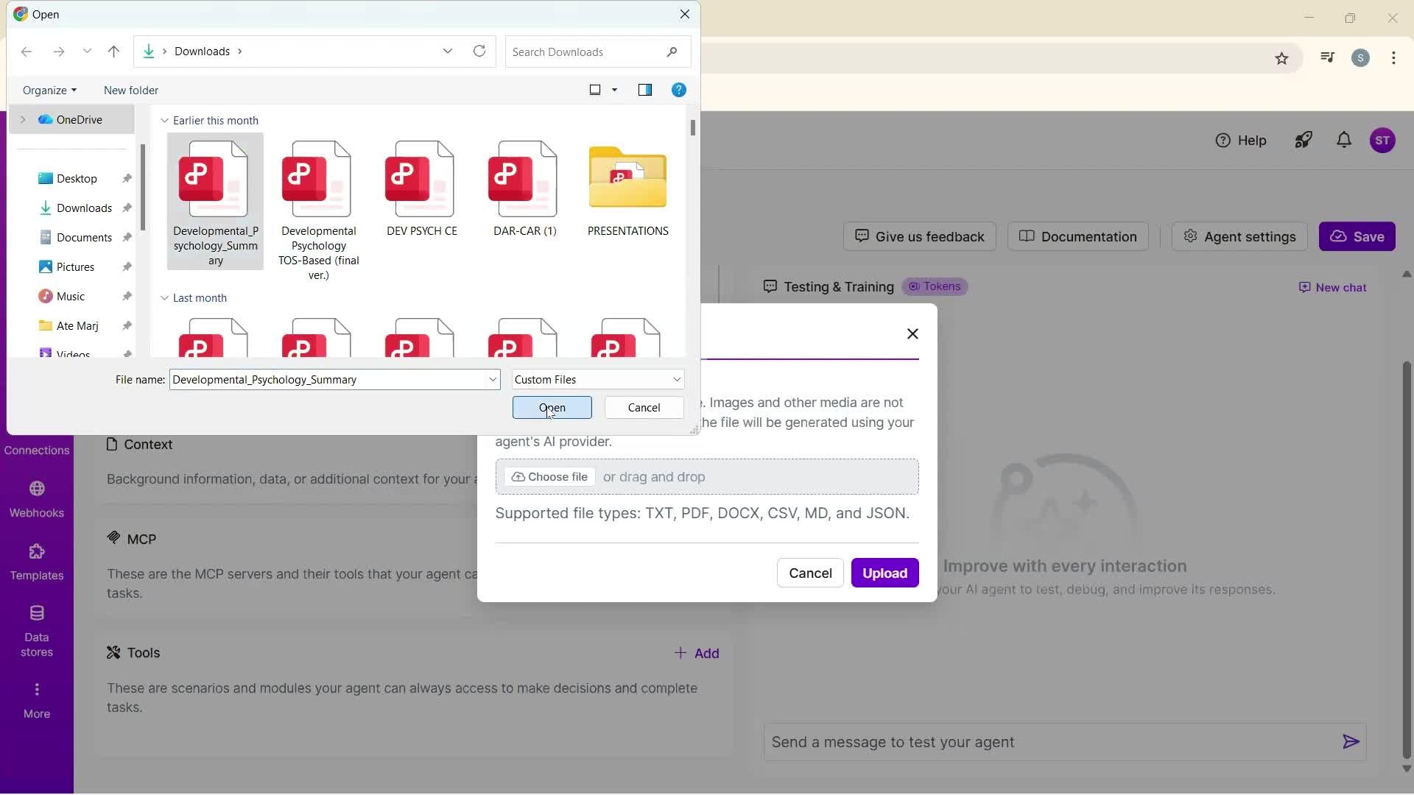Open the Webhooks sidebar section
The image size is (1414, 795).
36,499
